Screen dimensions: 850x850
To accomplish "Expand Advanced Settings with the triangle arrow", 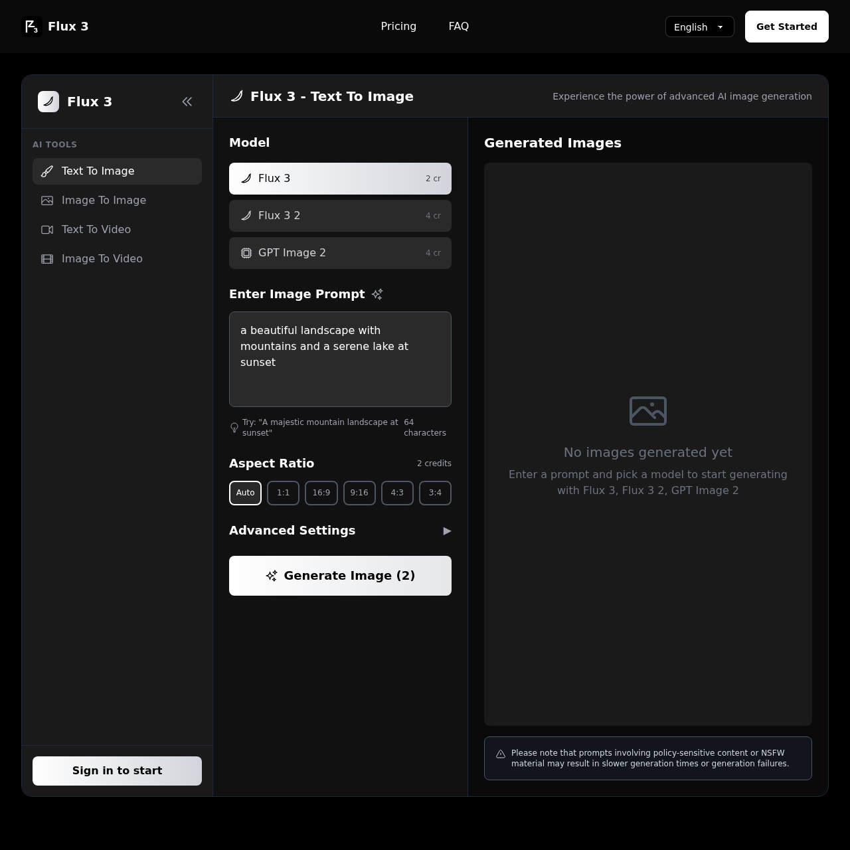I will point(447,531).
